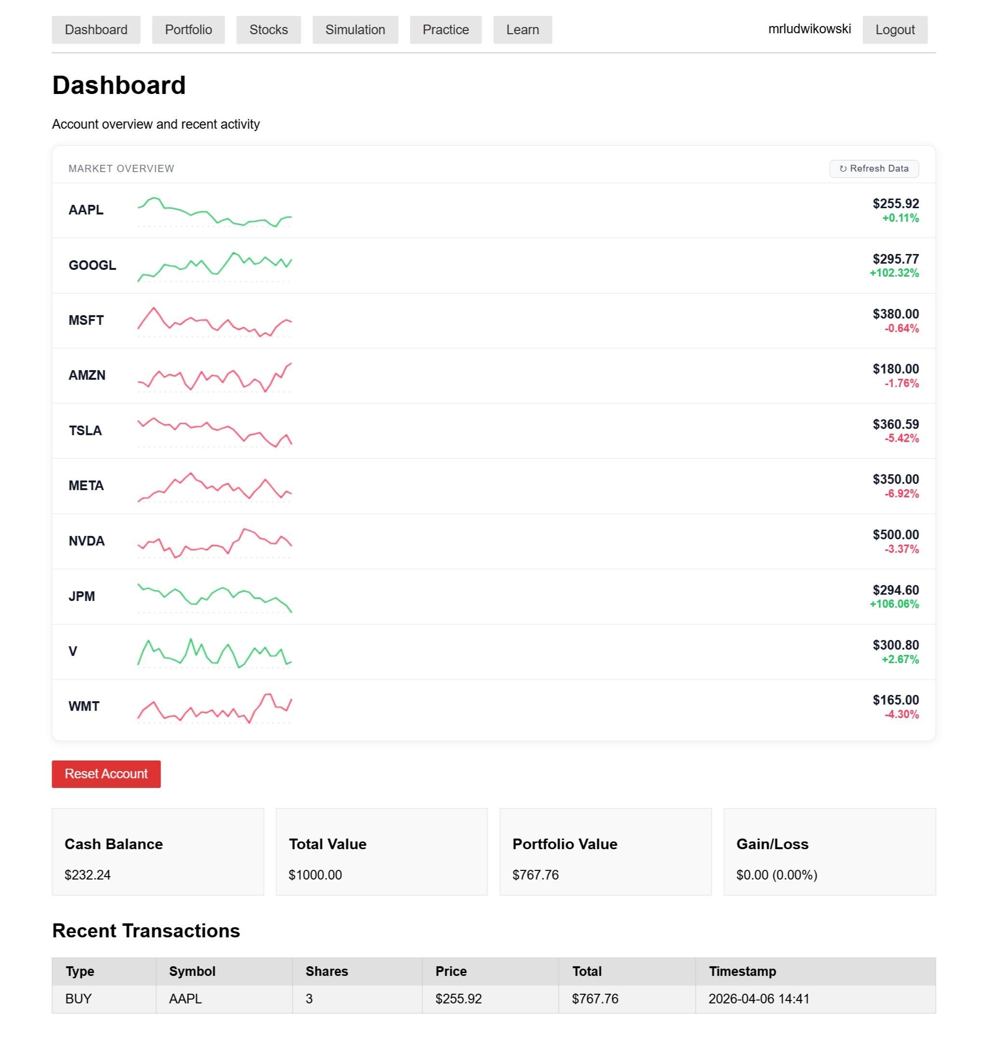Click the META price $350.00
Viewport: 985px width, 1041px height.
tap(896, 479)
